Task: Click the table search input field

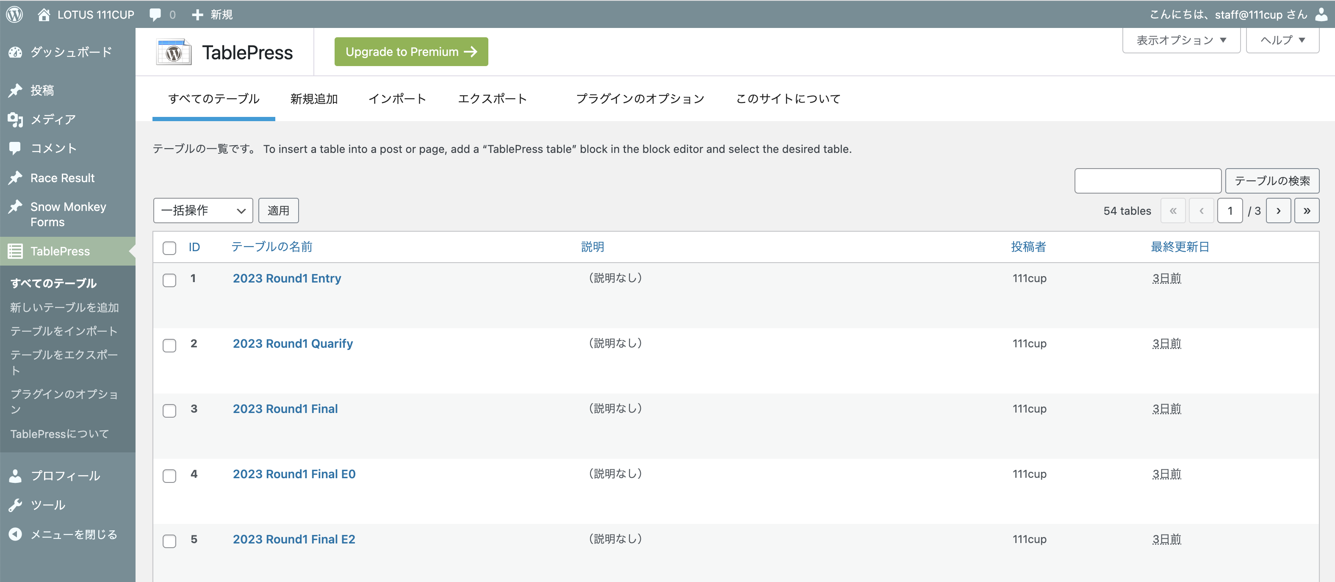Action: point(1148,180)
